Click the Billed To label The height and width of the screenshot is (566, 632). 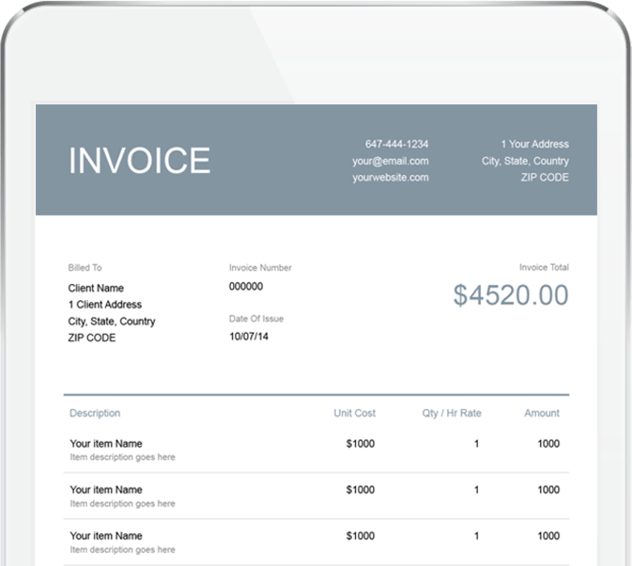pos(85,268)
